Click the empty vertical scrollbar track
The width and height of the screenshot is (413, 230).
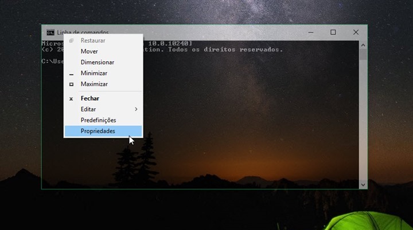tap(363, 126)
